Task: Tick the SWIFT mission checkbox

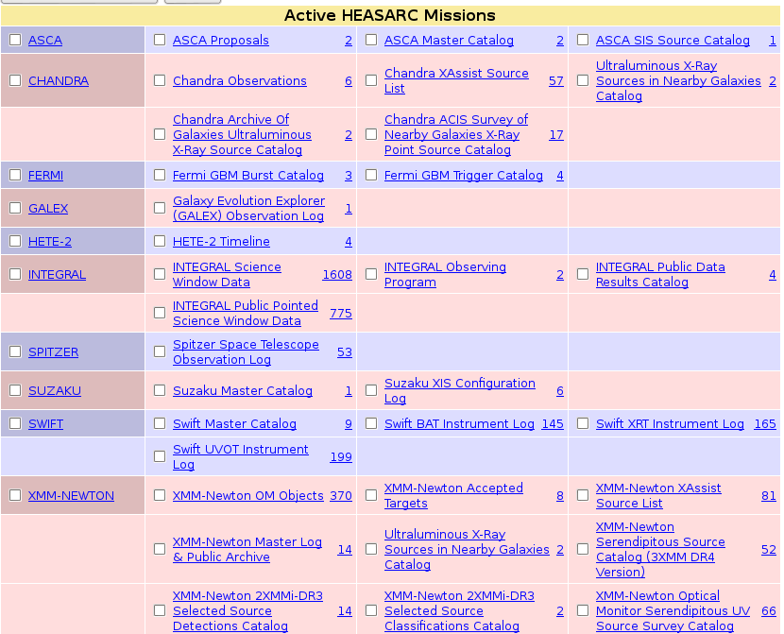Action: tap(15, 423)
